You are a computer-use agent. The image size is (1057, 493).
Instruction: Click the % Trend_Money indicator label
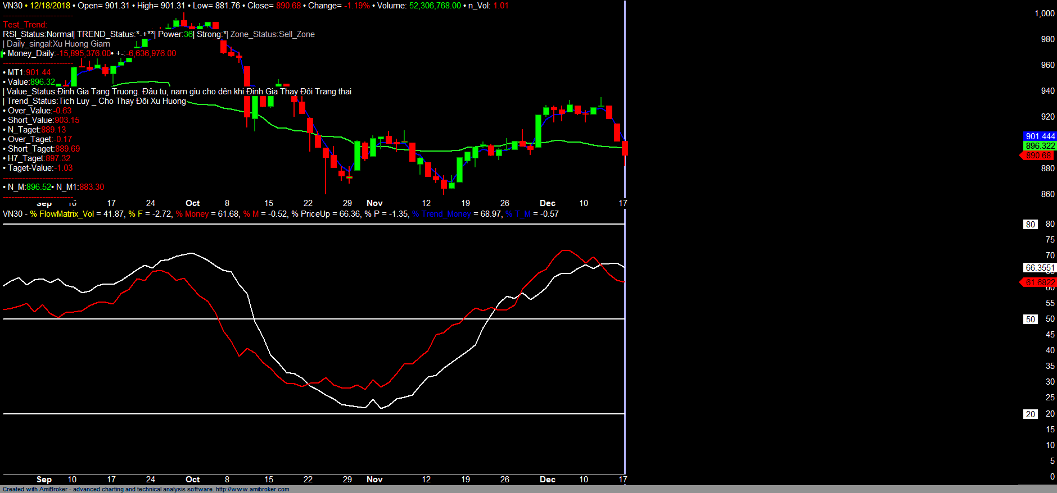tap(441, 214)
